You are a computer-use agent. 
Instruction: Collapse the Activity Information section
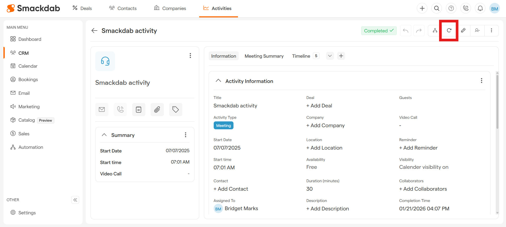point(218,81)
